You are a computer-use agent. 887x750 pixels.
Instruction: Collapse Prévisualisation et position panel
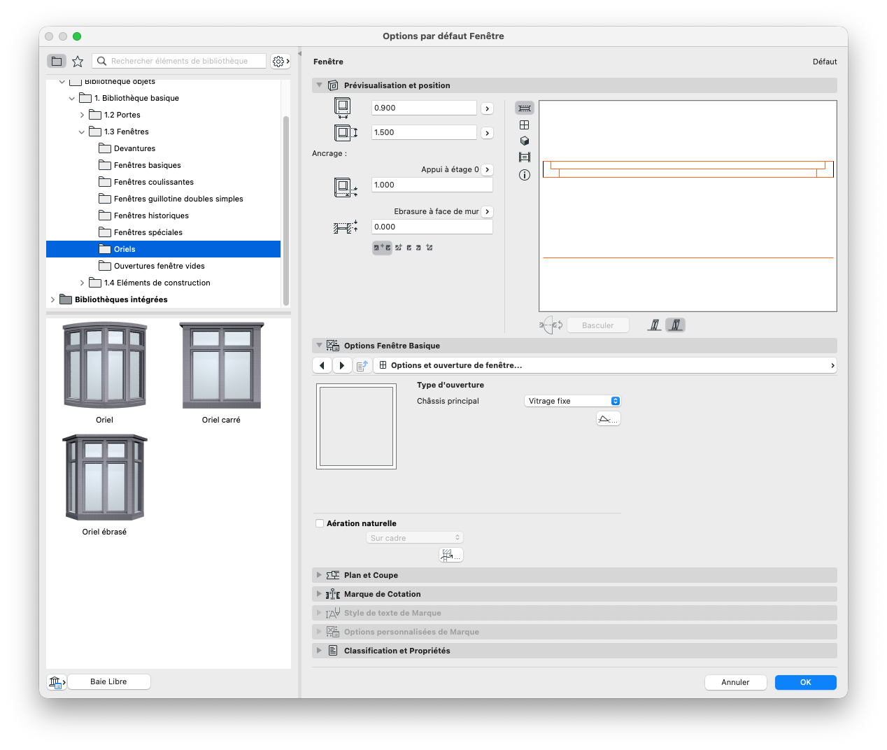pyautogui.click(x=319, y=85)
